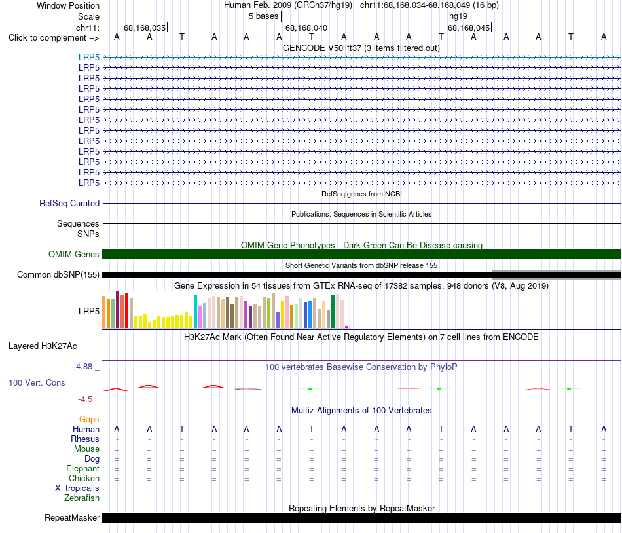Image resolution: width=622 pixels, height=533 pixels.
Task: Click the 'Click to complement -->' label
Action: coord(54,38)
